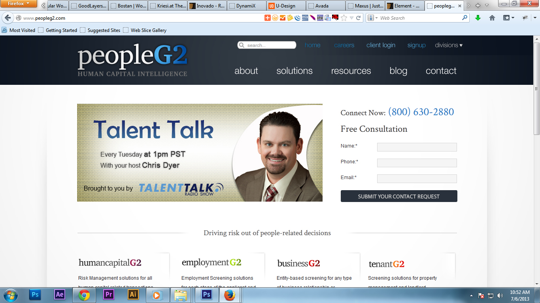Click the globe site identity icon
Image resolution: width=540 pixels, height=303 pixels.
[x=18, y=18]
